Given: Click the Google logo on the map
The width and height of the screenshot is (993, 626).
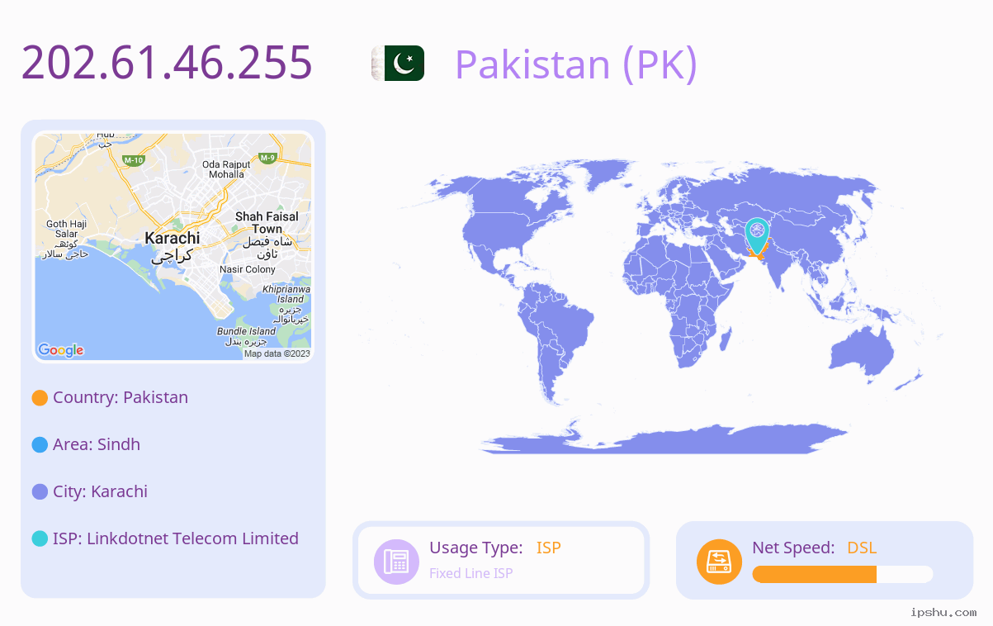Looking at the screenshot, I should [x=61, y=350].
